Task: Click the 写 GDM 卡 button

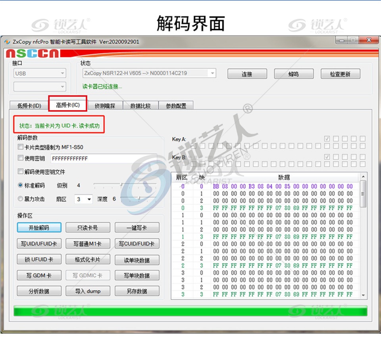Action: (x=39, y=275)
